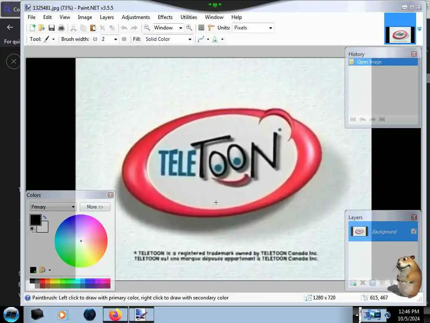The height and width of the screenshot is (323, 430).
Task: Decrease brush width with minus button
Action: [95, 39]
